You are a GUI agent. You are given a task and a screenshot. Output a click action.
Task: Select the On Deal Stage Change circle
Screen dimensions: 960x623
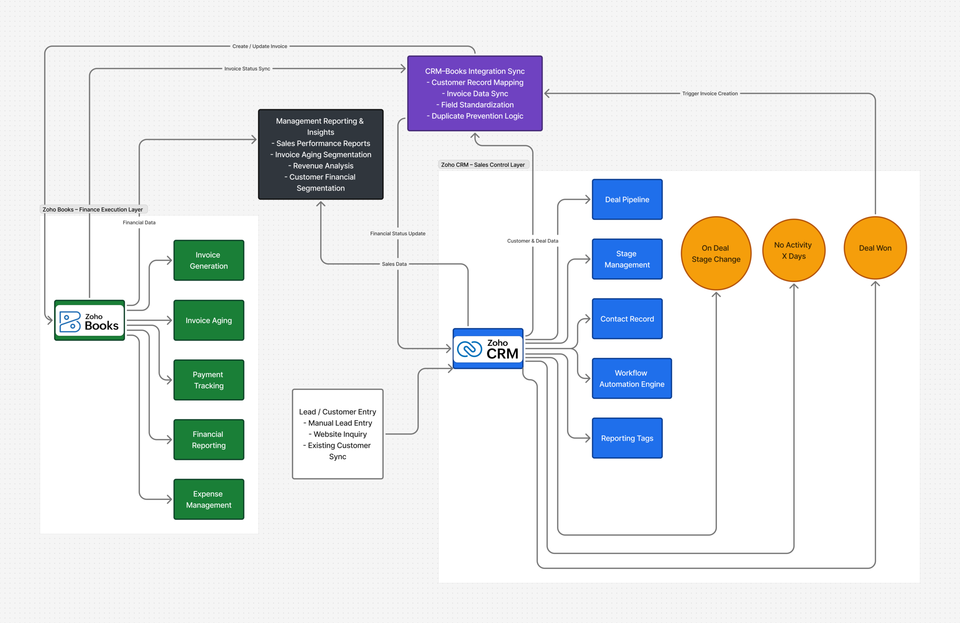tap(715, 253)
